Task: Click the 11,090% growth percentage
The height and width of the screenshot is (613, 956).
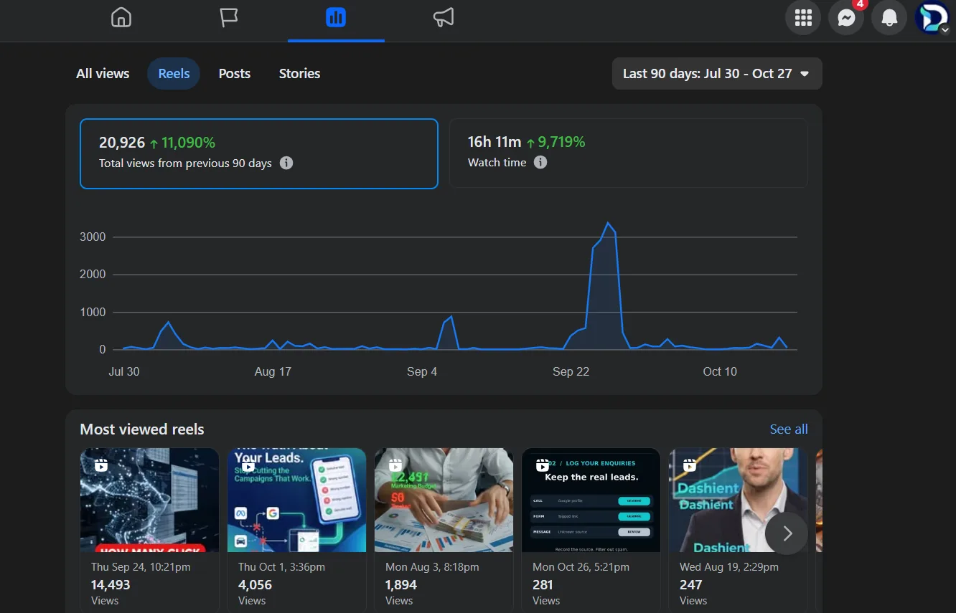Action: 188,143
